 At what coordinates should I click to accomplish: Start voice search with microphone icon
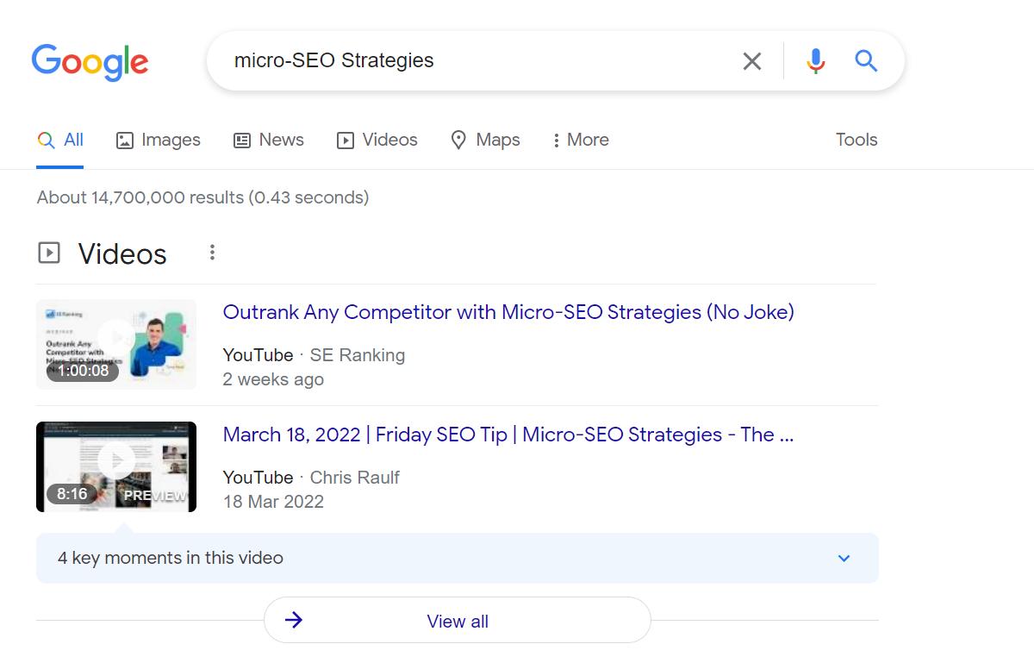coord(815,61)
